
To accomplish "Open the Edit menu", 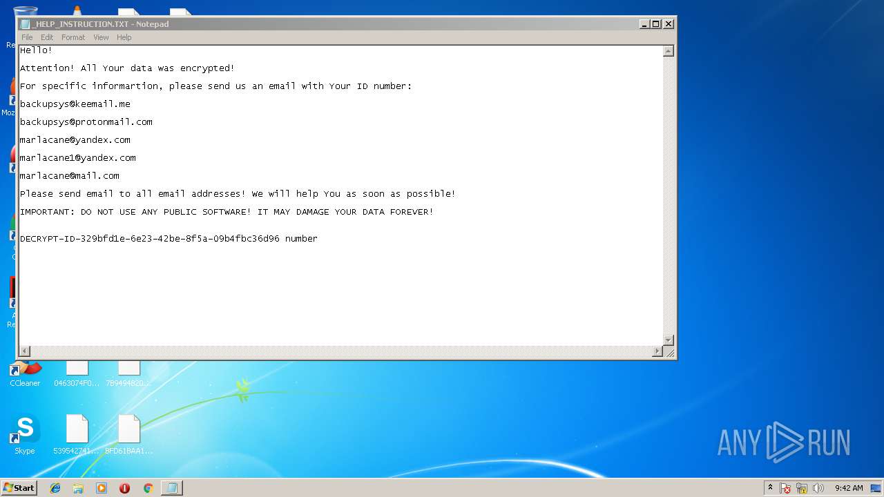I will [47, 37].
